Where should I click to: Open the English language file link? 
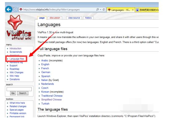point(45,64)
